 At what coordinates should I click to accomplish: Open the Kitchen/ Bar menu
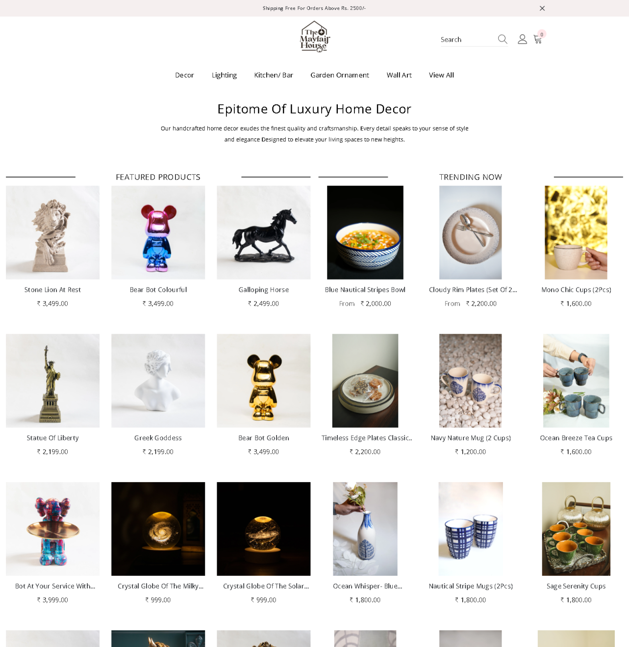pyautogui.click(x=274, y=75)
